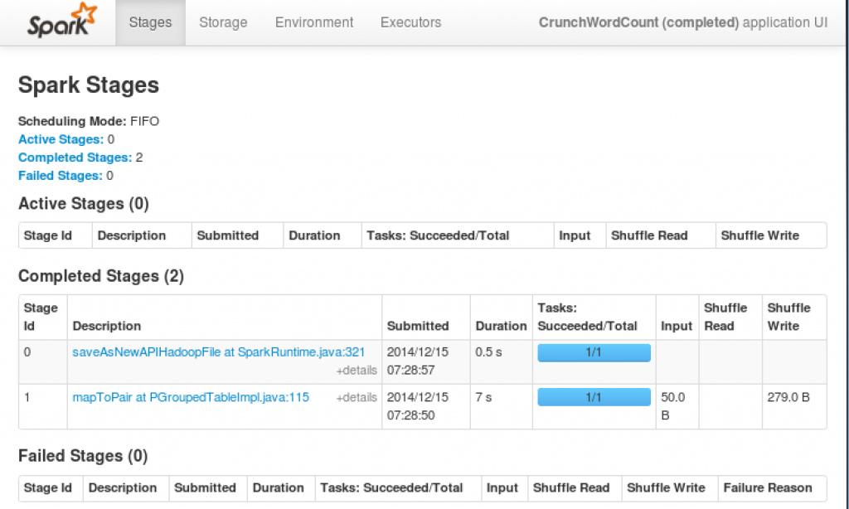
Task: Open the Environment tab
Action: tap(314, 22)
